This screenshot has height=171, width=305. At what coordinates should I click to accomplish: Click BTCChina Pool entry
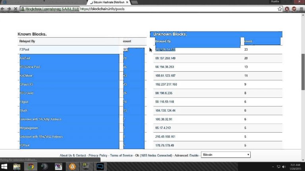click(x=30, y=67)
